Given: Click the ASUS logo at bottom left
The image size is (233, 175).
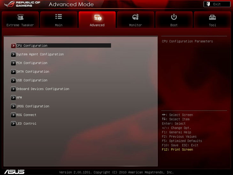Looking at the screenshot, I should pos(14,171).
